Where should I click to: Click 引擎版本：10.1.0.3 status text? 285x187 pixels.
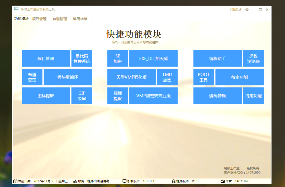pos(140,181)
